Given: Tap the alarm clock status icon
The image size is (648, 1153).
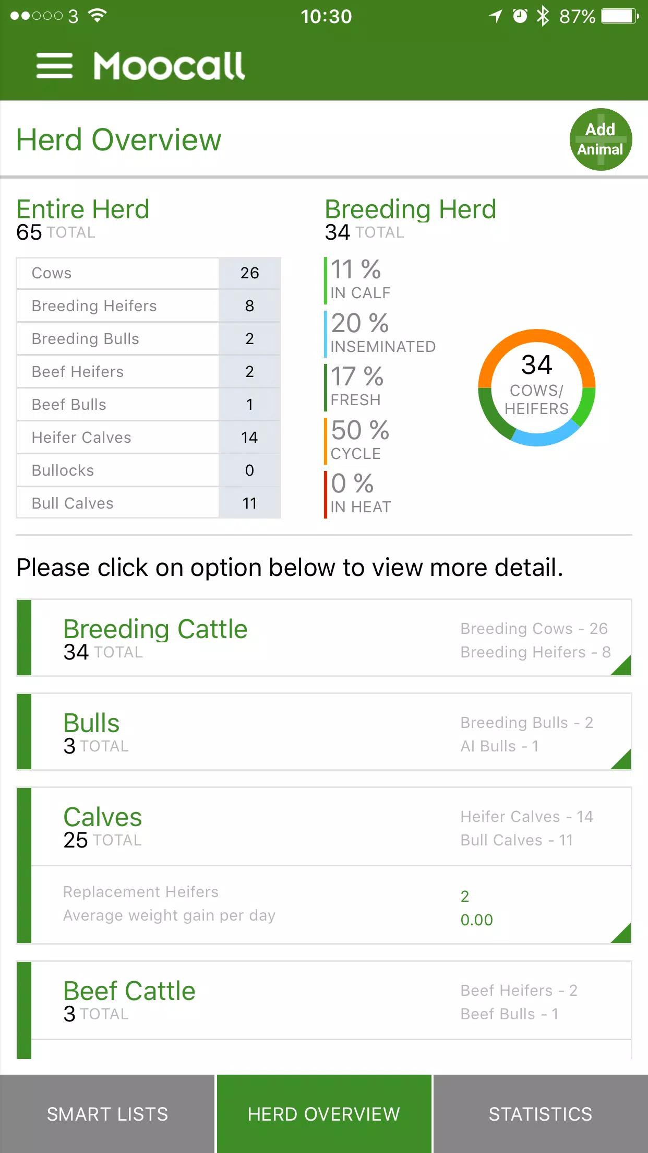Looking at the screenshot, I should pos(520,16).
